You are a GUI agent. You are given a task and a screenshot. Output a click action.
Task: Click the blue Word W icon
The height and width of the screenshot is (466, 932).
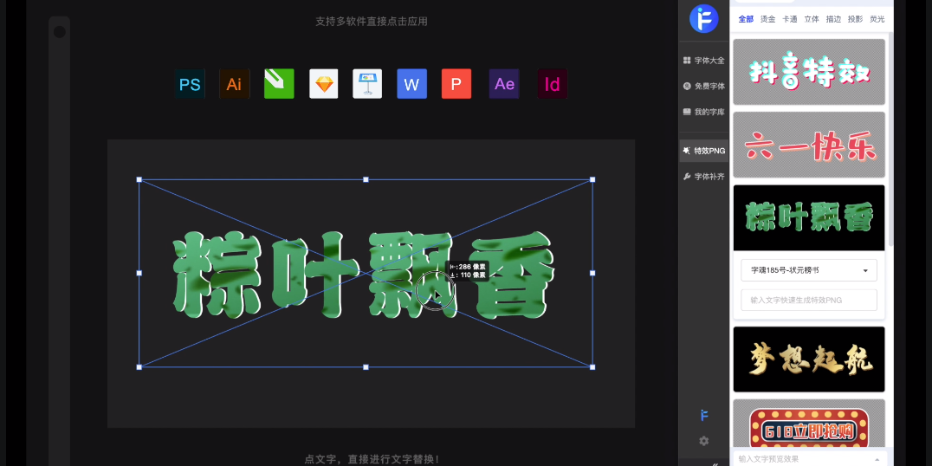point(411,84)
